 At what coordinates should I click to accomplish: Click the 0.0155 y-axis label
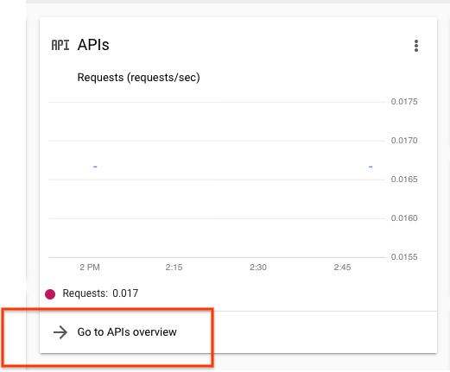404,257
